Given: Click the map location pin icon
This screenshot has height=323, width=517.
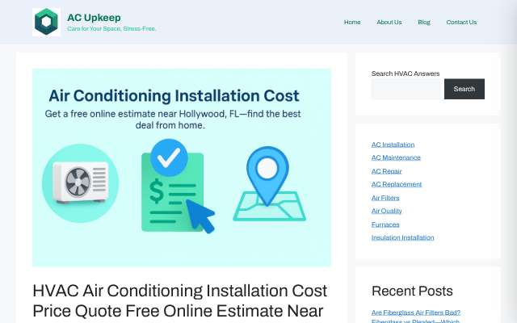Looking at the screenshot, I should [x=267, y=176].
